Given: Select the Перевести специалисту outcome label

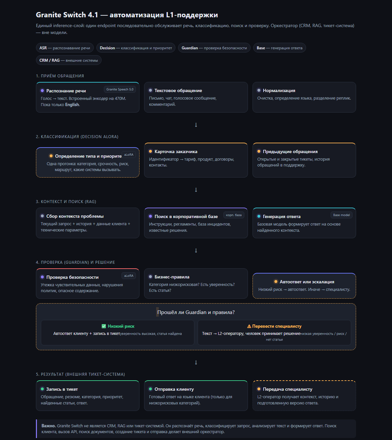Looking at the screenshot, I should (x=277, y=326).
